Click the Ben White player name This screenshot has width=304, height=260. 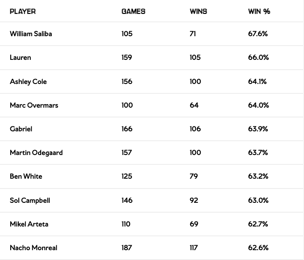pos(26,176)
